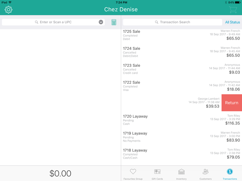This screenshot has height=181, width=242.
Task: Switch to the Customers tab
Action: (x=205, y=174)
